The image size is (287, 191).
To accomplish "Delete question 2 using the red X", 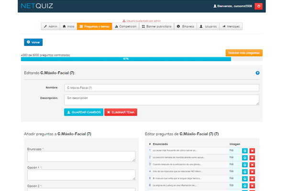I will click(252, 157).
